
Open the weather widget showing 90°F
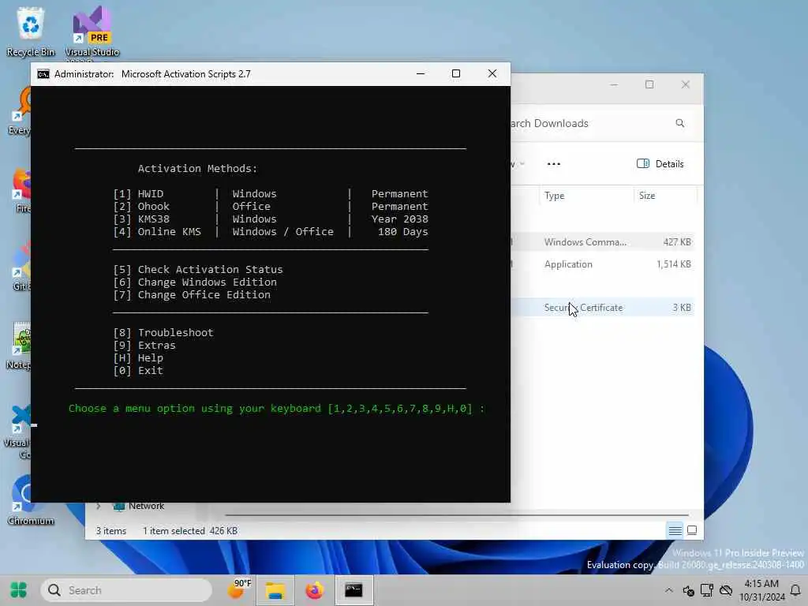(239, 590)
